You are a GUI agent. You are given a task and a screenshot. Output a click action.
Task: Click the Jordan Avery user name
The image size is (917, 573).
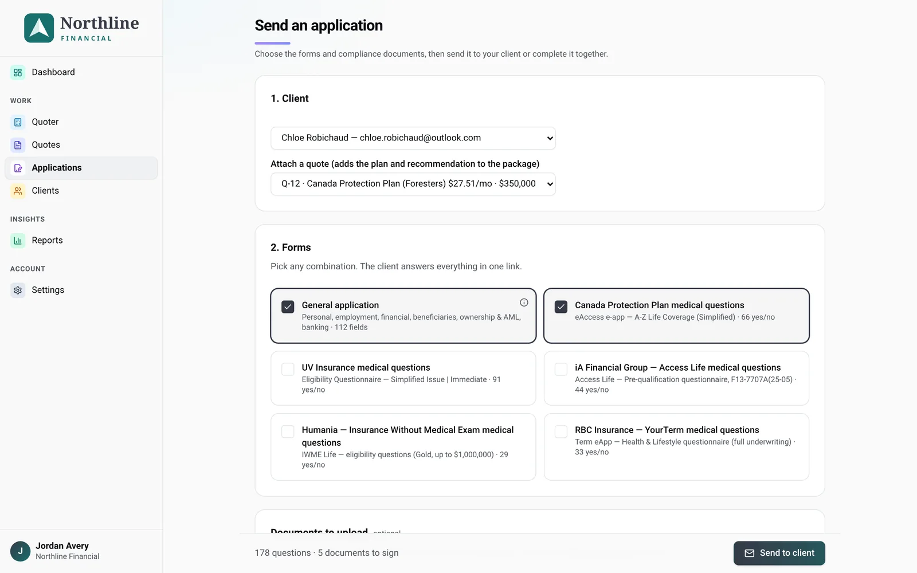62,546
